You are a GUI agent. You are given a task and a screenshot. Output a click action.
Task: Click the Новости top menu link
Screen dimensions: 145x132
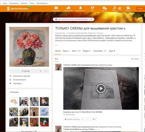[x=24, y=3]
